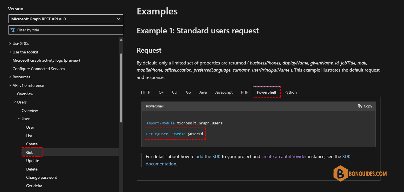Collapse the API v1.0 reference node
The width and height of the screenshot is (404, 192).
click(x=10, y=85)
